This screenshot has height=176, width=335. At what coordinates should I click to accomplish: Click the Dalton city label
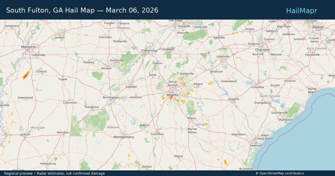[158, 63]
